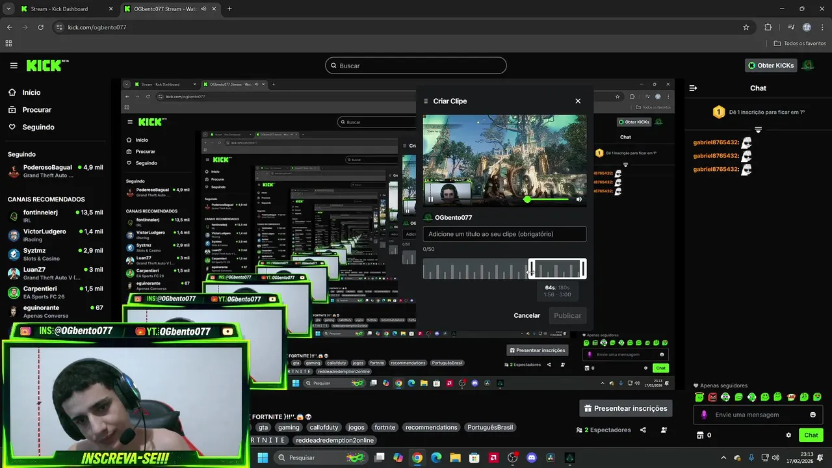Mute the OGbento077 Stream tab audio icon
Viewport: 832px width, 468px height.
tap(203, 9)
